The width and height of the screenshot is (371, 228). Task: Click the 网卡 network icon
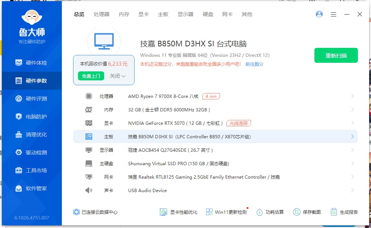point(89,177)
